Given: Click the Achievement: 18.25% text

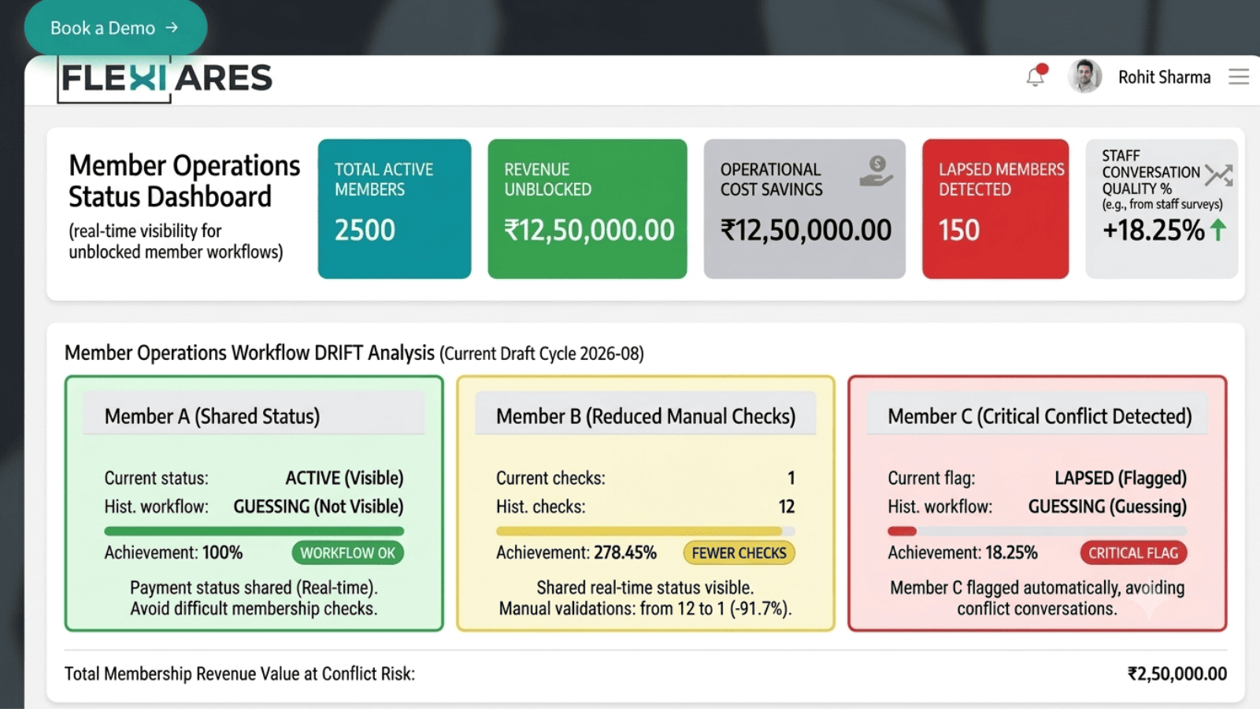Looking at the screenshot, I should (962, 553).
